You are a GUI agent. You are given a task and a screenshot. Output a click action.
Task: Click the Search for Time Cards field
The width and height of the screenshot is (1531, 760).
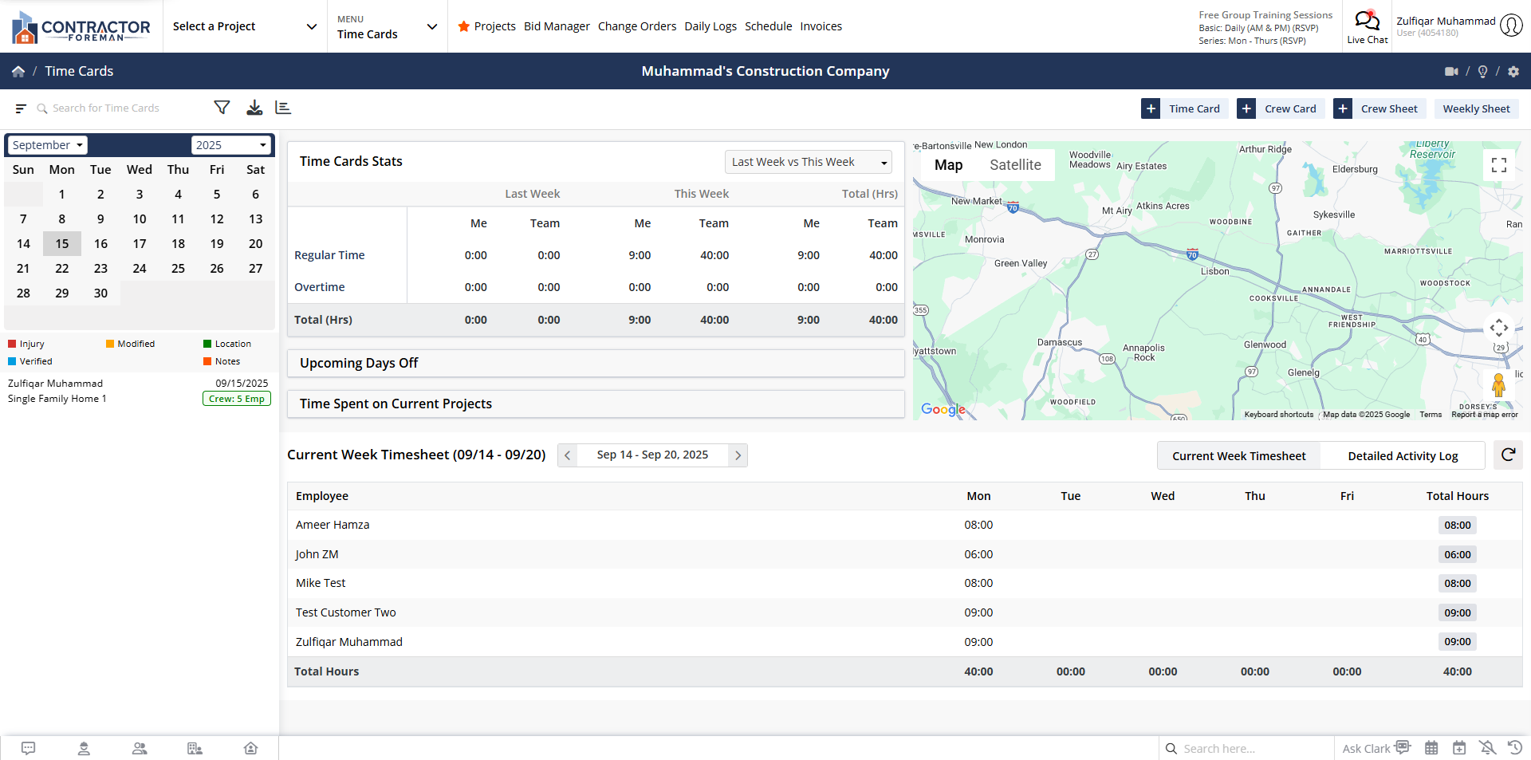[x=120, y=108]
